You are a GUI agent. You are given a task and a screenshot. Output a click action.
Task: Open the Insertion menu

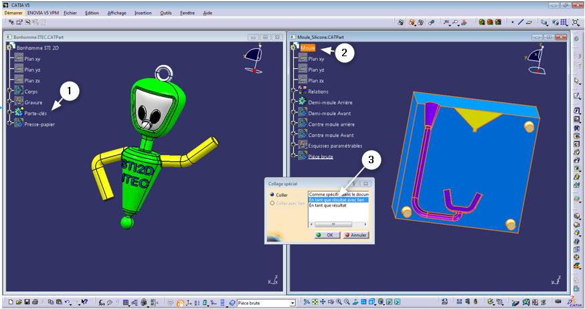143,13
